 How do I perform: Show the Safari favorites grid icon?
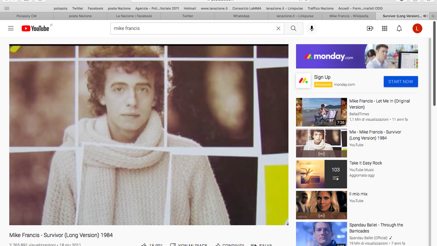point(7,8)
